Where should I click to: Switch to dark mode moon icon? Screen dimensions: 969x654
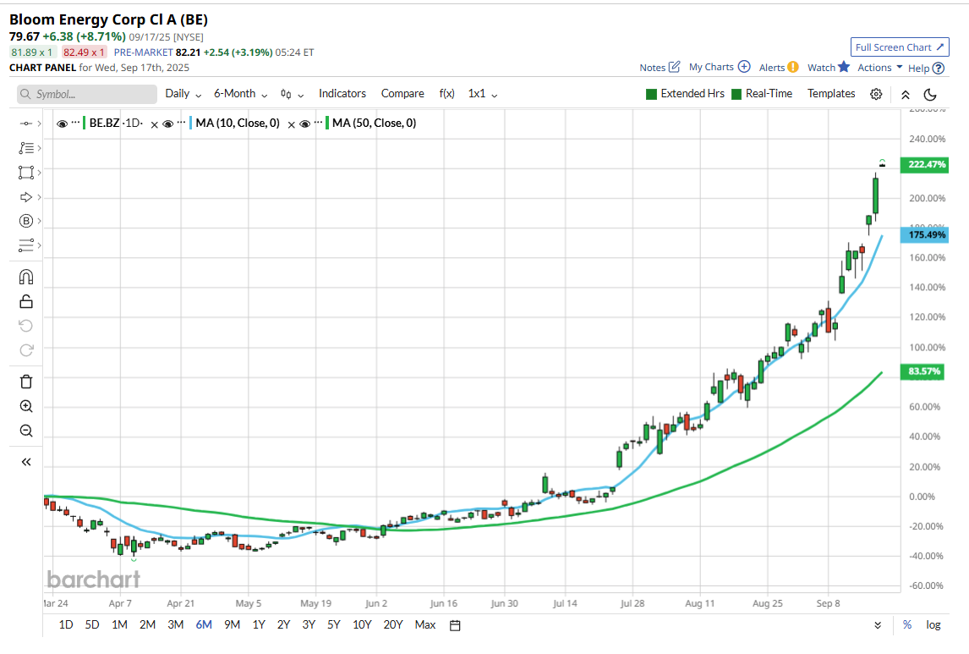(x=930, y=94)
